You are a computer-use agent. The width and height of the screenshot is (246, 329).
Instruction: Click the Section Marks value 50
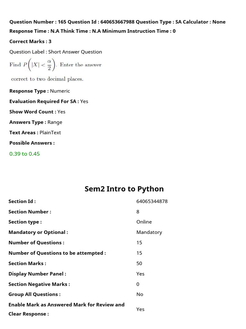tap(139, 263)
